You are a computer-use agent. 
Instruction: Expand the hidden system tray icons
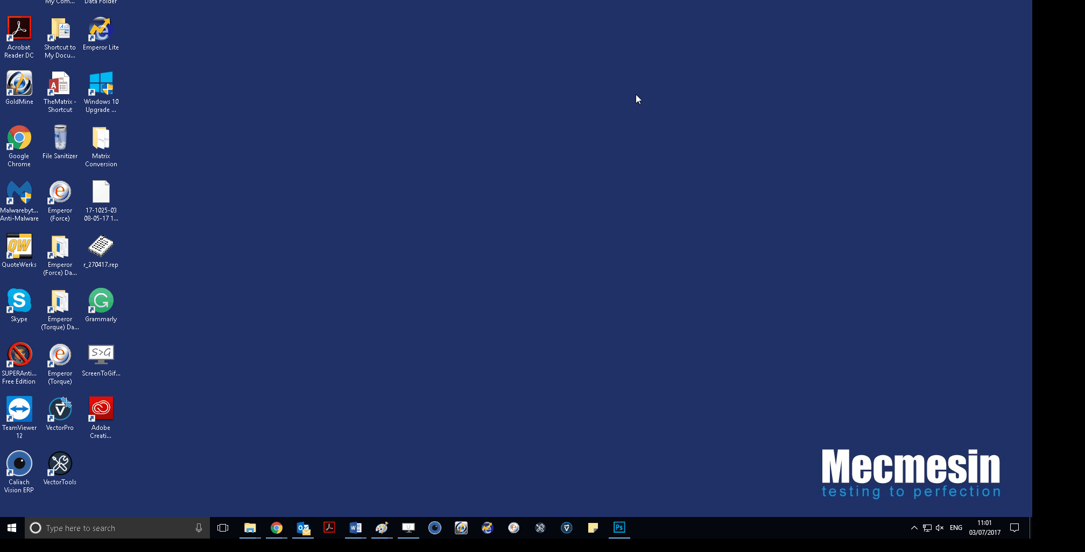914,528
